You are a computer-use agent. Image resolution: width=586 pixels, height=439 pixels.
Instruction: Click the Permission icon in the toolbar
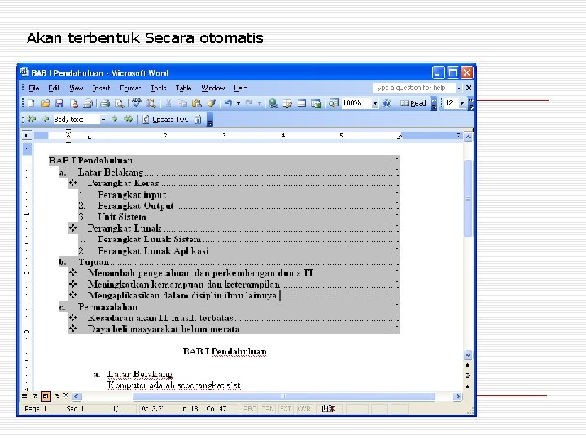73,103
